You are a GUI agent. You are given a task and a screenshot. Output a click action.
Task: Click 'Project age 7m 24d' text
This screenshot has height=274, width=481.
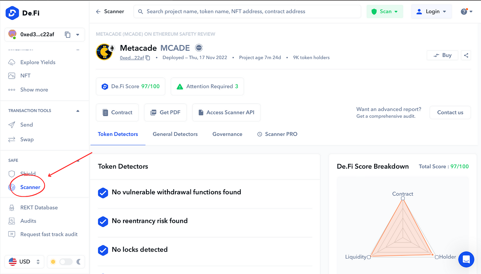point(260,58)
